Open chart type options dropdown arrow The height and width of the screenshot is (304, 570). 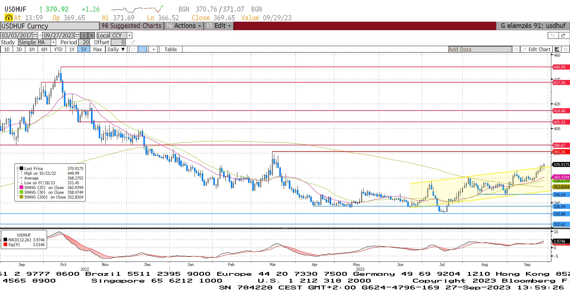(x=154, y=49)
